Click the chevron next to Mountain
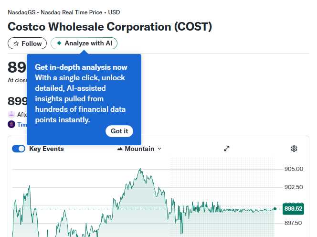Image resolution: width=317 pixels, height=237 pixels. click(x=159, y=149)
